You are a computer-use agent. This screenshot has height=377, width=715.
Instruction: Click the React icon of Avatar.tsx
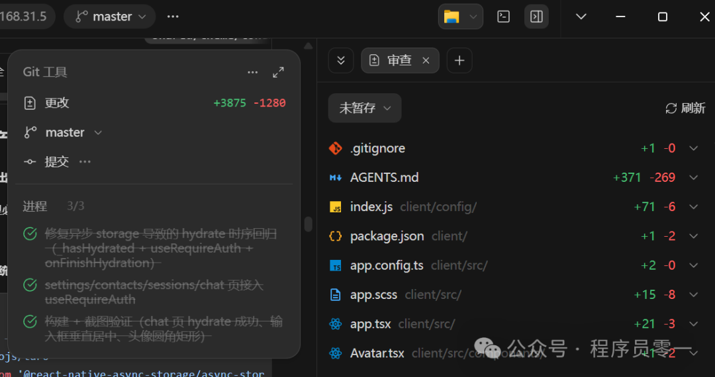336,353
